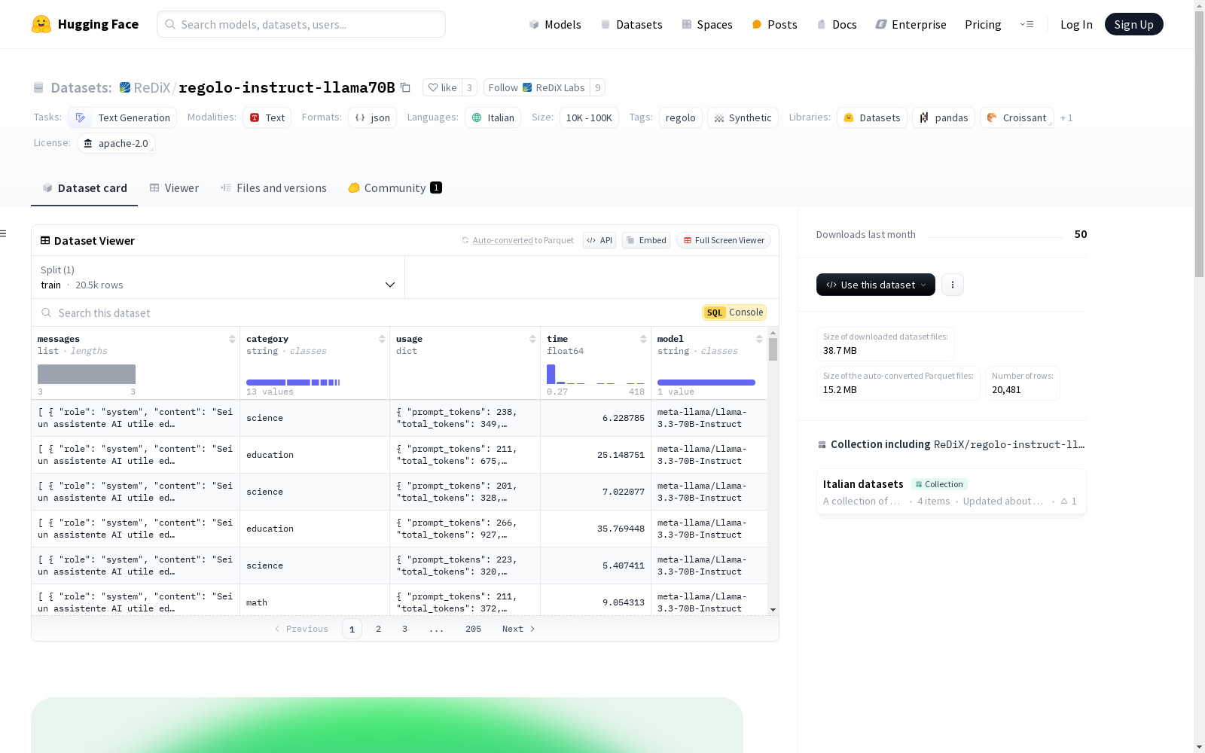Click the heart like button

click(442, 87)
